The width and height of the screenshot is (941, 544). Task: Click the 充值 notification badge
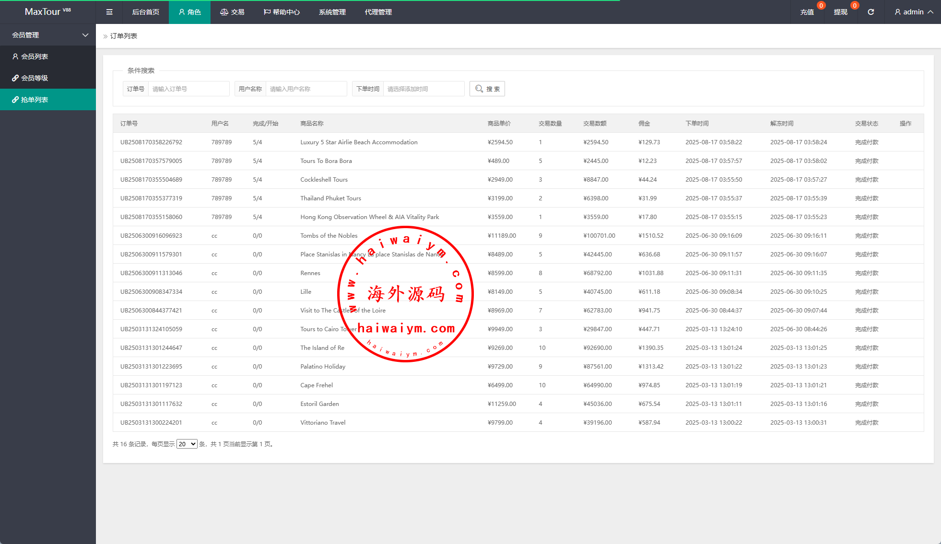tap(821, 6)
